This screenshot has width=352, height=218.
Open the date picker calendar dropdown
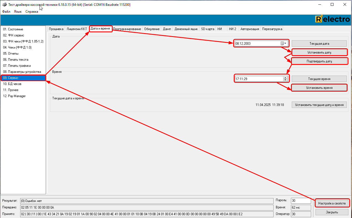[284, 43]
